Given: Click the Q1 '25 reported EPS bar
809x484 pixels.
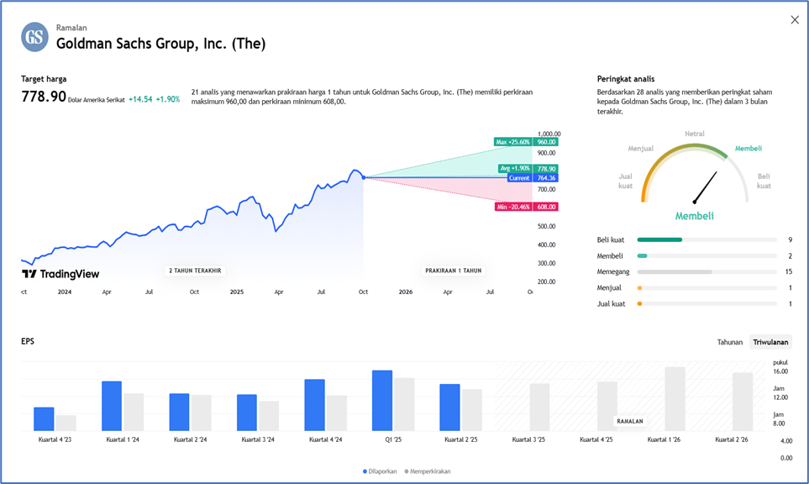Looking at the screenshot, I should (382, 401).
